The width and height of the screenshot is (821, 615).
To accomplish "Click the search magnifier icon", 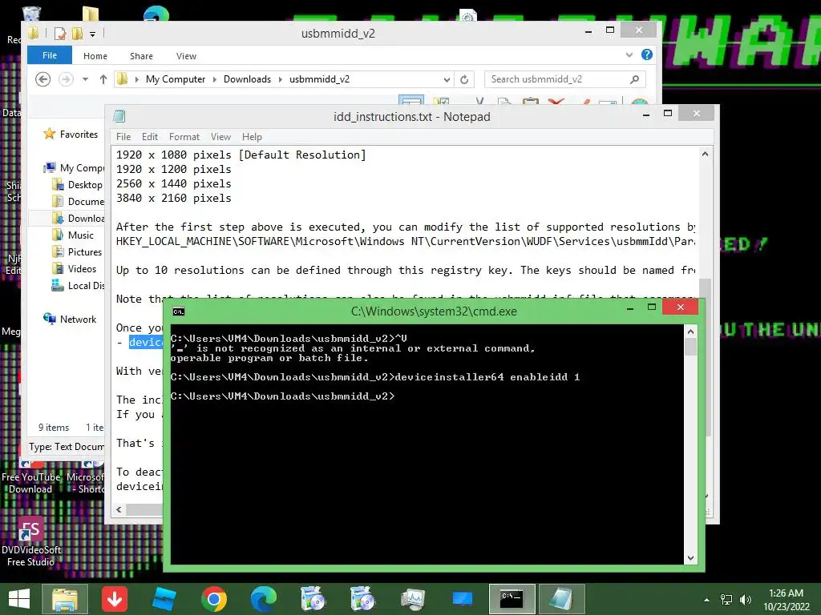I will coord(635,79).
